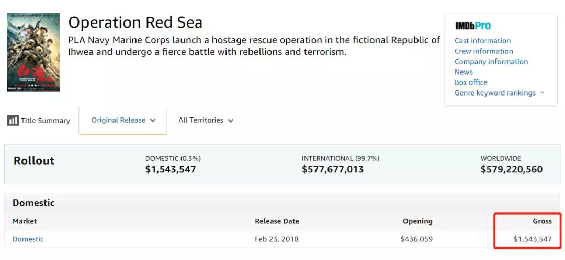The image size is (565, 260).
Task: Open the Cast information link
Action: pos(482,41)
